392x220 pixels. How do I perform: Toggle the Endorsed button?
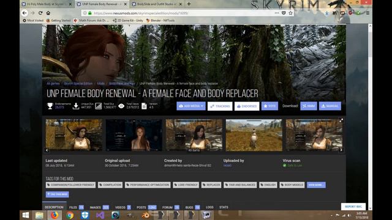(x=247, y=106)
